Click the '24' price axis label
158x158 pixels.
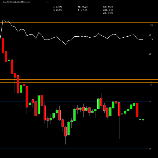(151, 25)
